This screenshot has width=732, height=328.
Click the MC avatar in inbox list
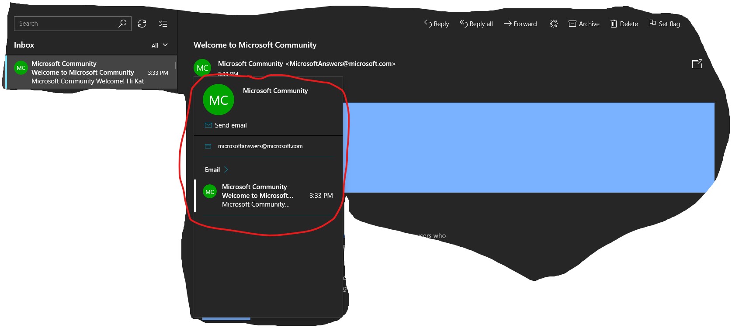21,68
